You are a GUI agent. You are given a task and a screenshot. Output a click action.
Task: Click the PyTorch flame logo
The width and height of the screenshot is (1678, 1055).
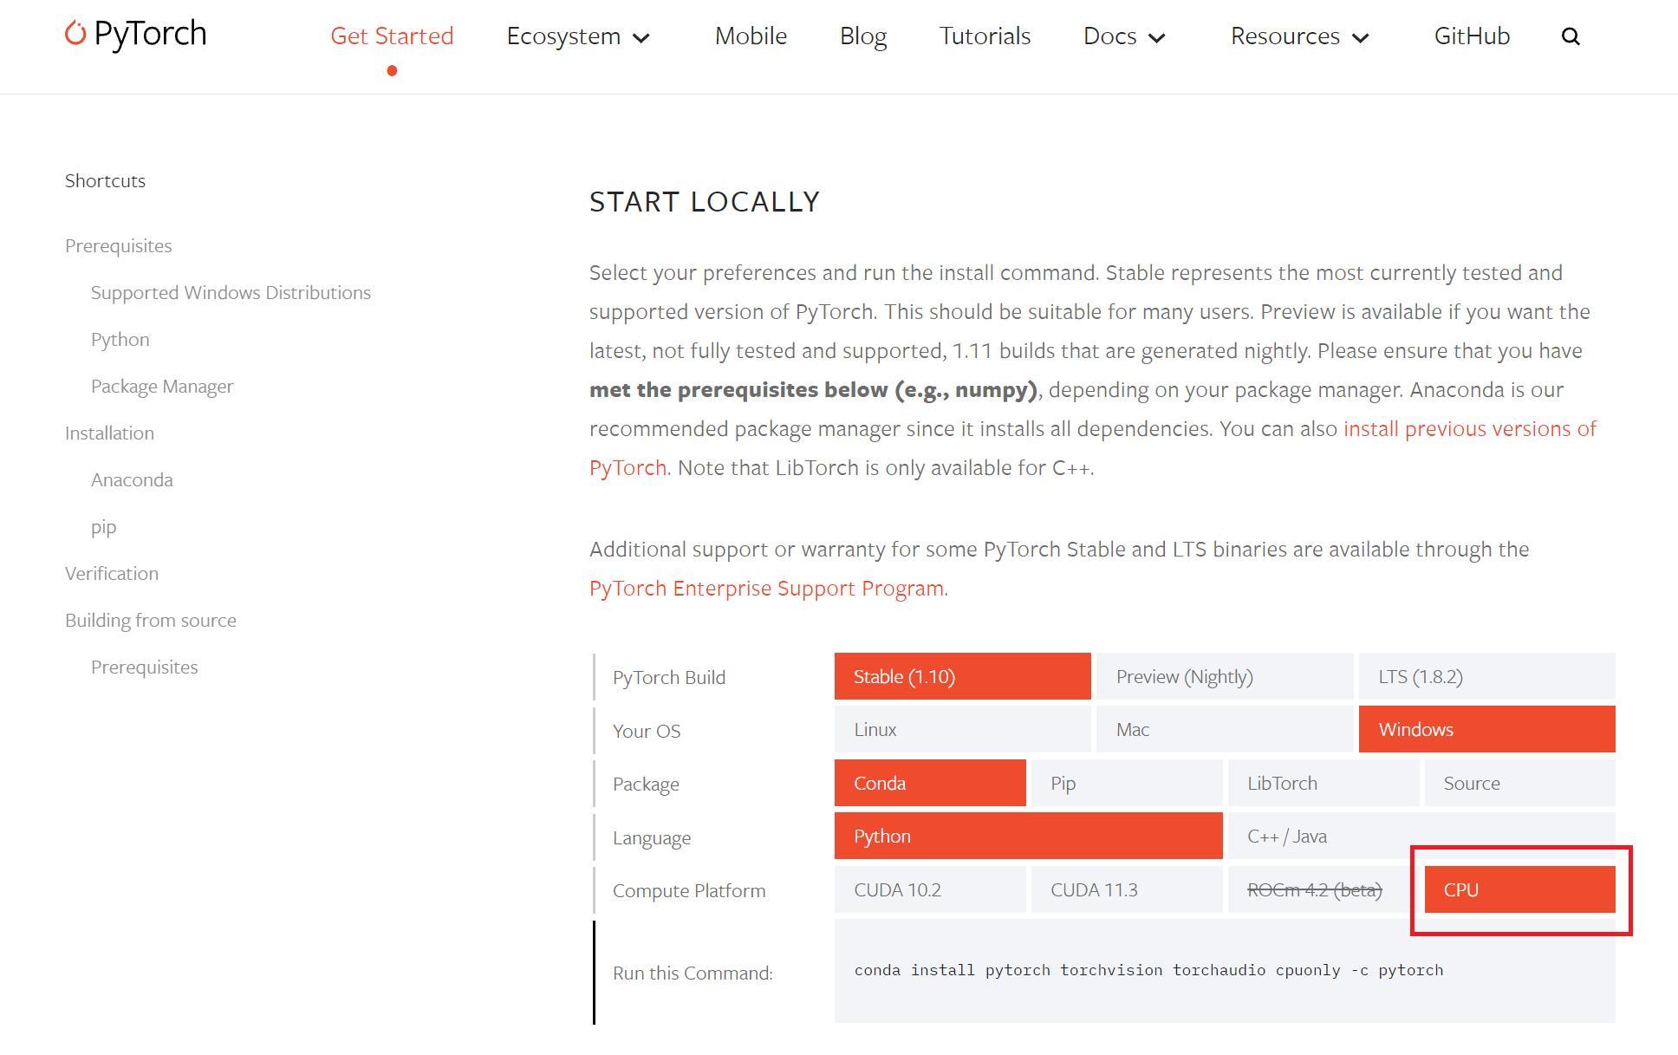coord(76,33)
